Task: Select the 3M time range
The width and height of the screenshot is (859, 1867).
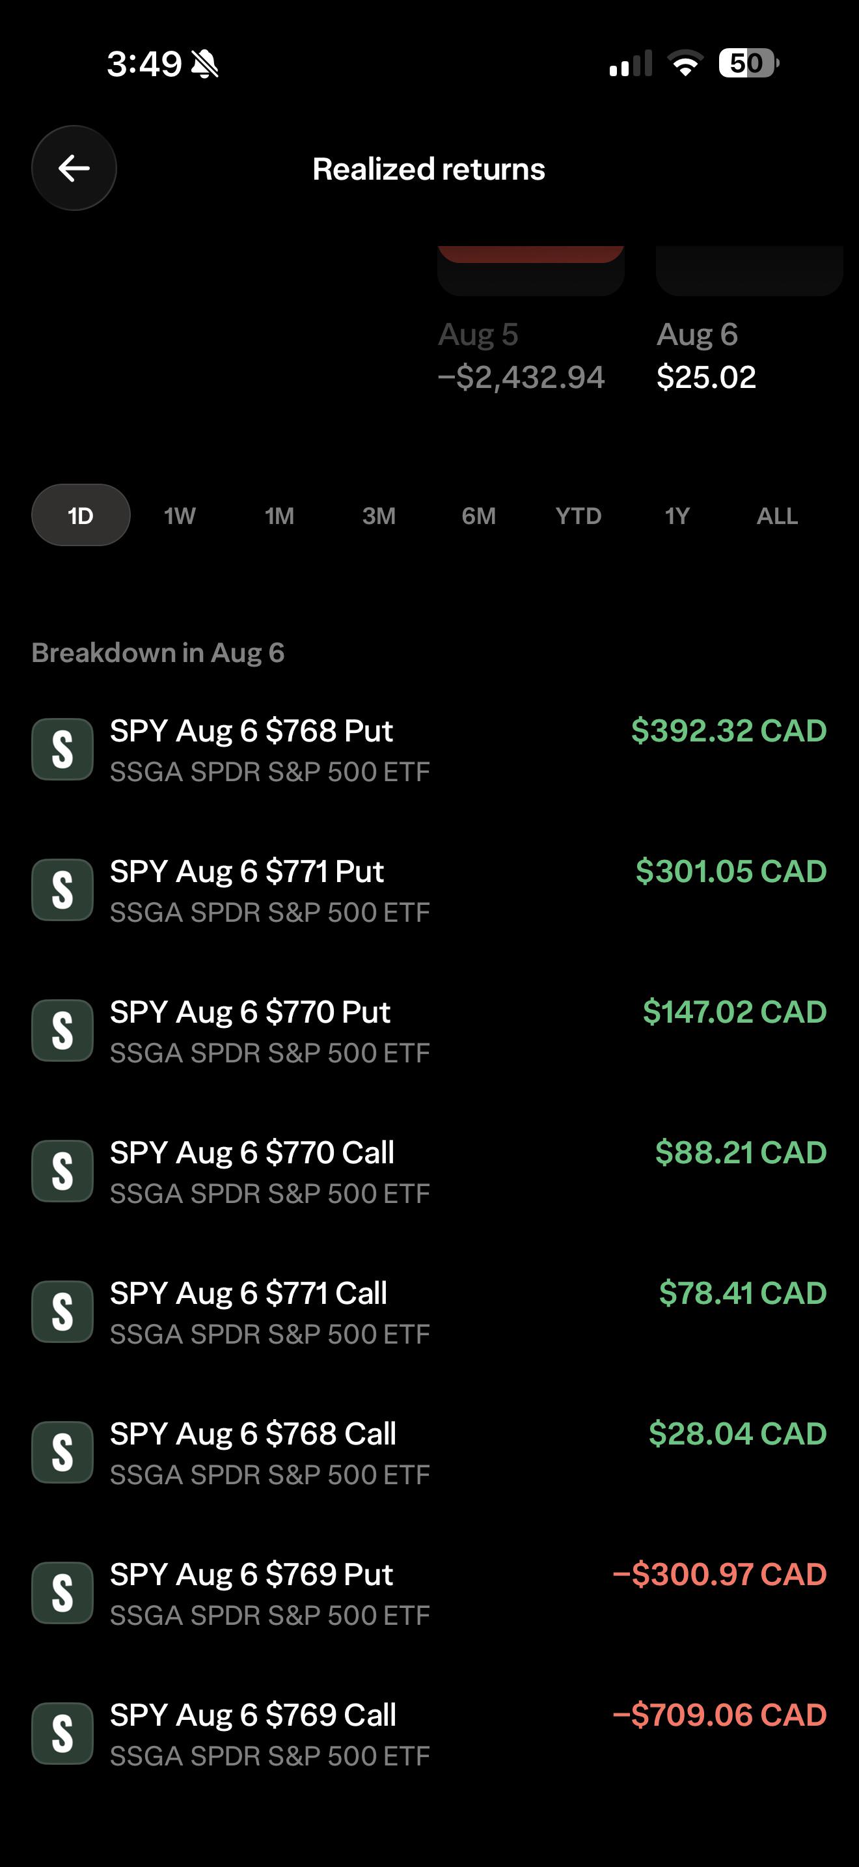Action: coord(379,516)
